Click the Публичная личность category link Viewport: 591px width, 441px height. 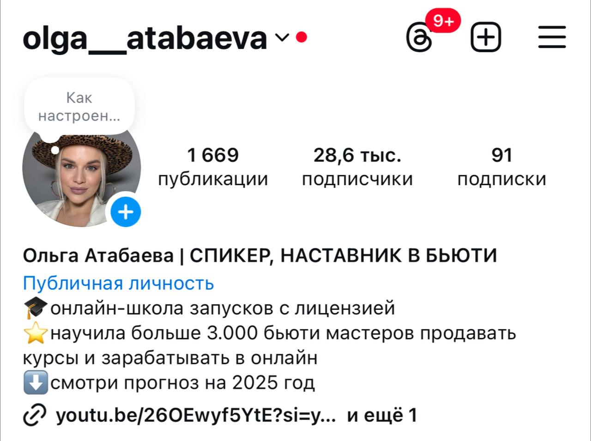pos(119,283)
